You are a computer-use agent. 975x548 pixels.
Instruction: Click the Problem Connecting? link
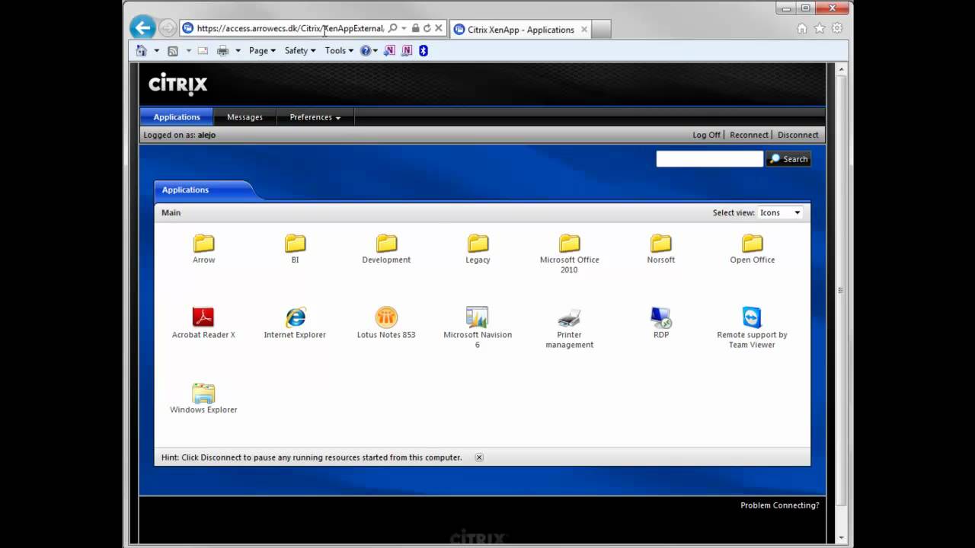(x=779, y=505)
